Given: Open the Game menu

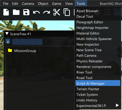Looking at the screenshot, I should (57, 4).
